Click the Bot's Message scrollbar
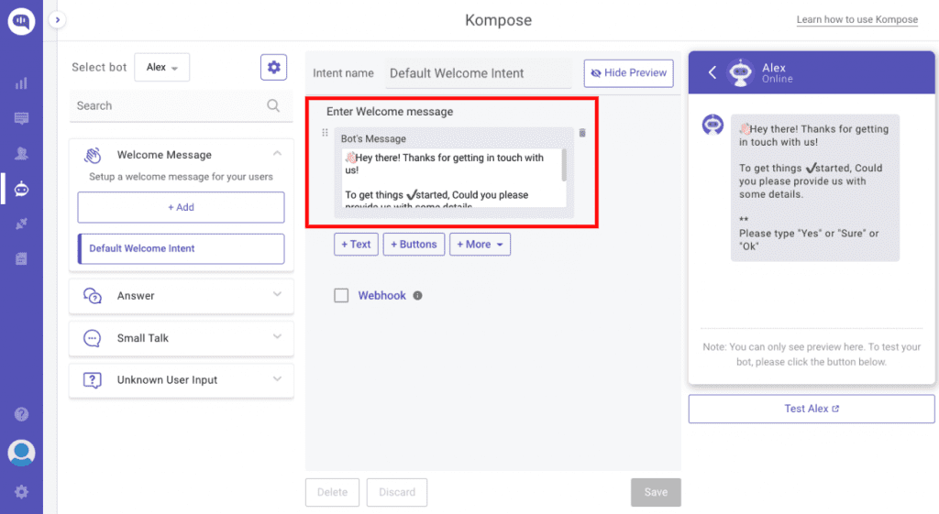The image size is (939, 514). click(x=564, y=165)
